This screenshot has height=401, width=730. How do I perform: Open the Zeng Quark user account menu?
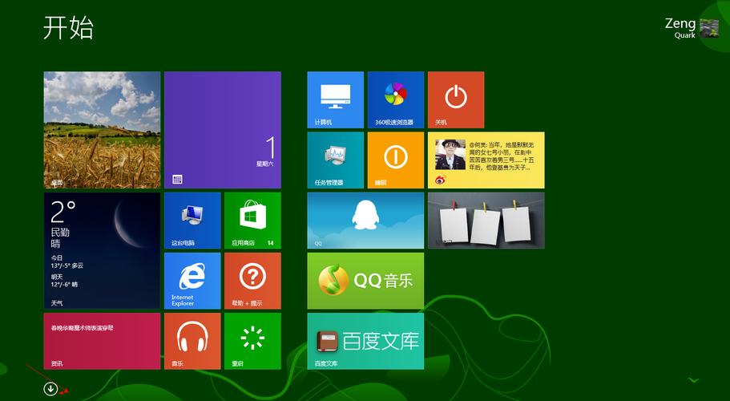click(692, 28)
